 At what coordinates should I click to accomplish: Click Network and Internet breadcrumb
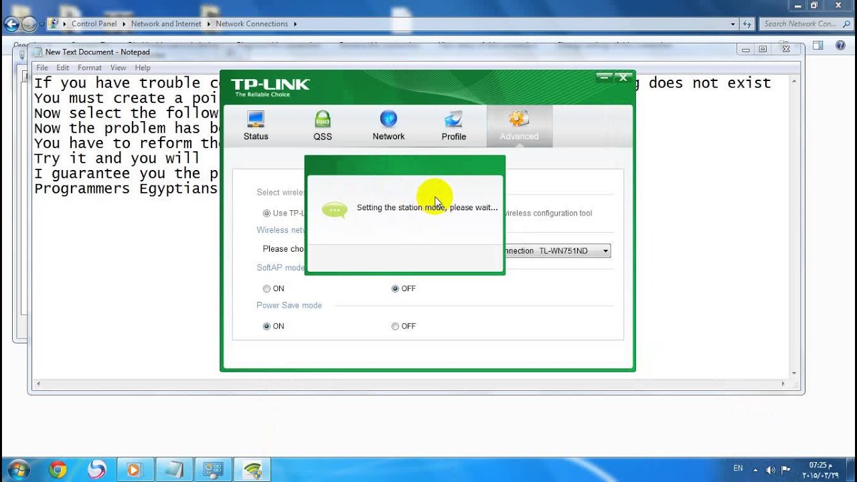[166, 23]
